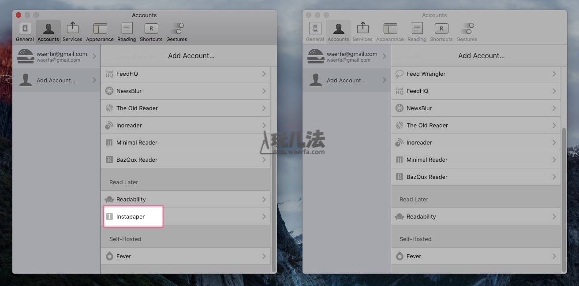
Task: Click the NewsBlur icon in left window
Action: tap(109, 91)
